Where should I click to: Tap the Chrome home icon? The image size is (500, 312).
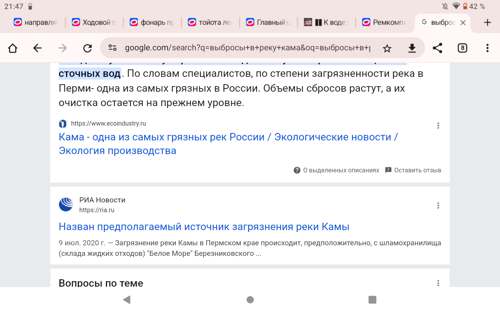[x=12, y=48]
